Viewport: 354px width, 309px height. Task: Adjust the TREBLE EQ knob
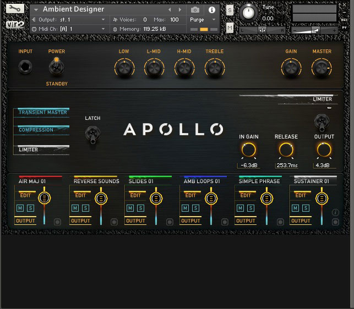pyautogui.click(x=215, y=68)
